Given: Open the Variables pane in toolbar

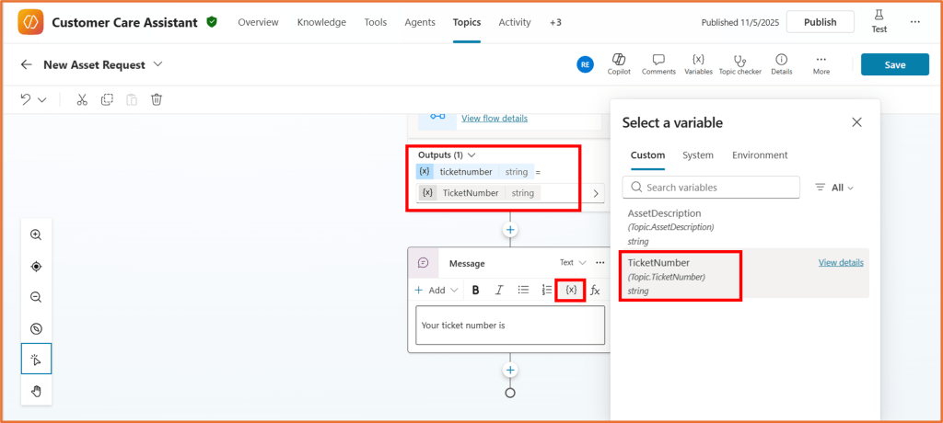Looking at the screenshot, I should point(698,64).
